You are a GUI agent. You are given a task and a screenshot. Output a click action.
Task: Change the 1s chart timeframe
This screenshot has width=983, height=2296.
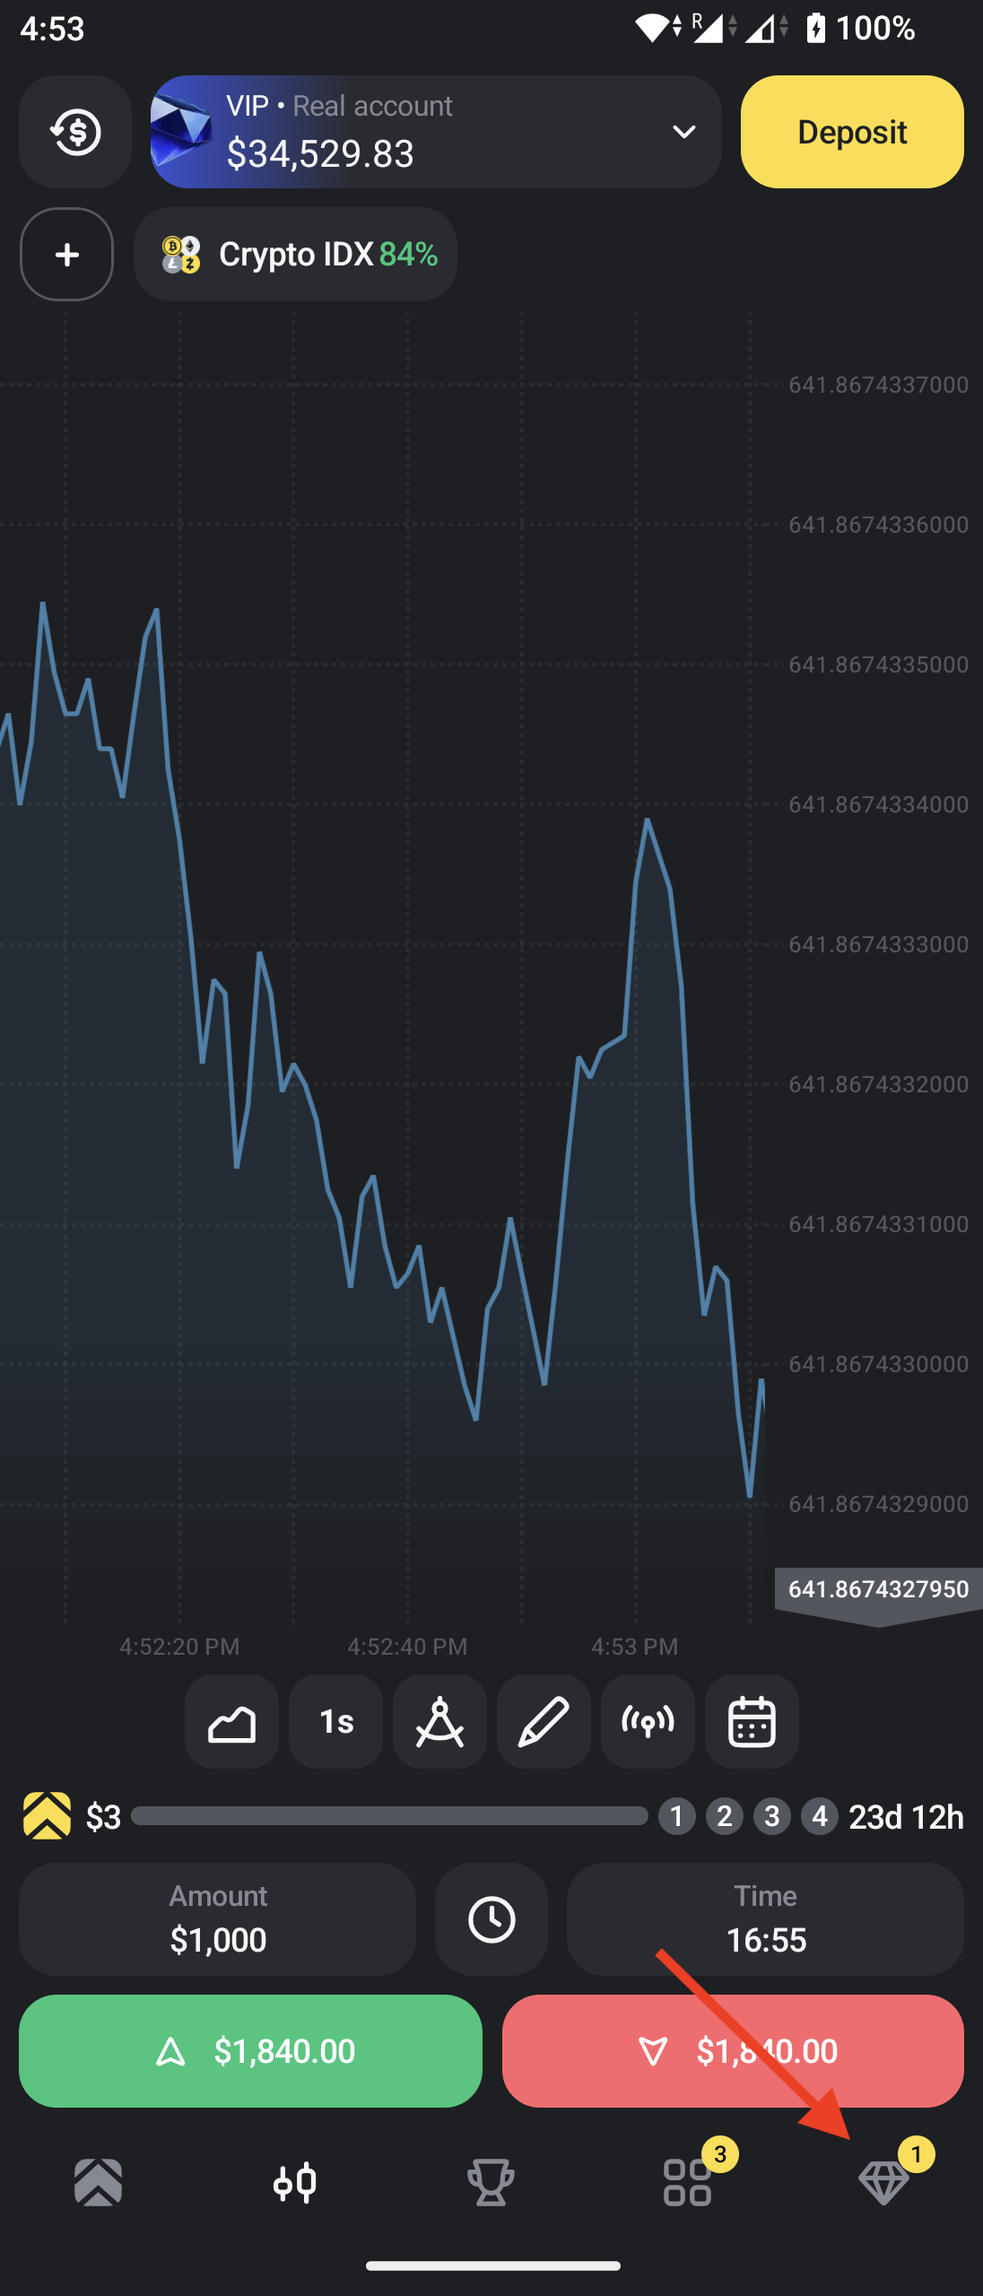(335, 1721)
